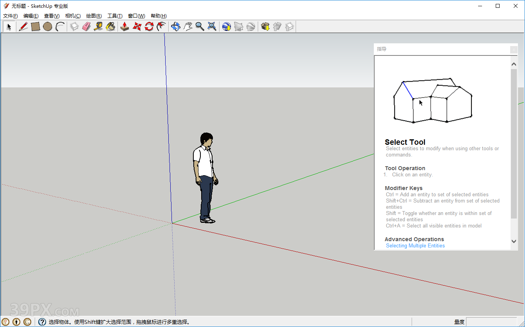Screen dimensions: 525x327
Task: Click inside the 量度 measurements box
Action: 492,322
